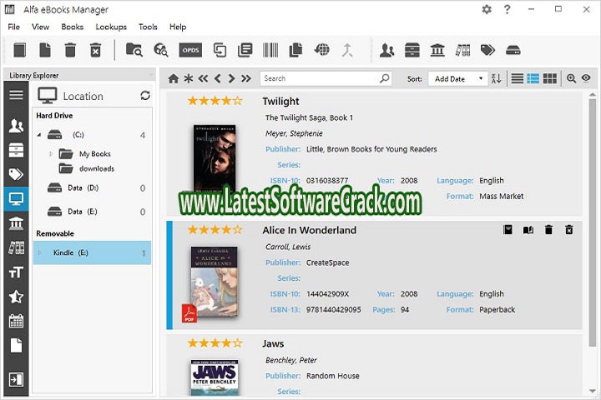
Task: Click the drive device toolbar icon
Action: pyautogui.click(x=513, y=50)
